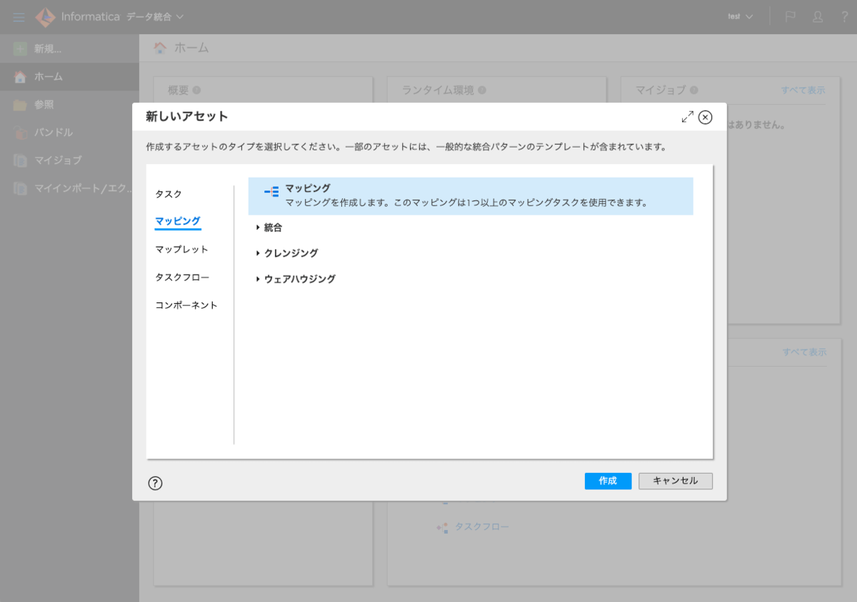Screen dimensions: 857x602
Task: Click the Informatica logo icon
Action: pos(45,17)
